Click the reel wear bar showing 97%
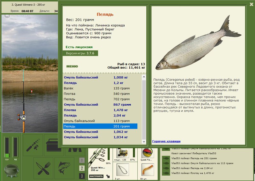 tap(134, 153)
